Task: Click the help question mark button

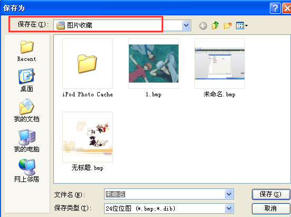Action: pyautogui.click(x=275, y=8)
